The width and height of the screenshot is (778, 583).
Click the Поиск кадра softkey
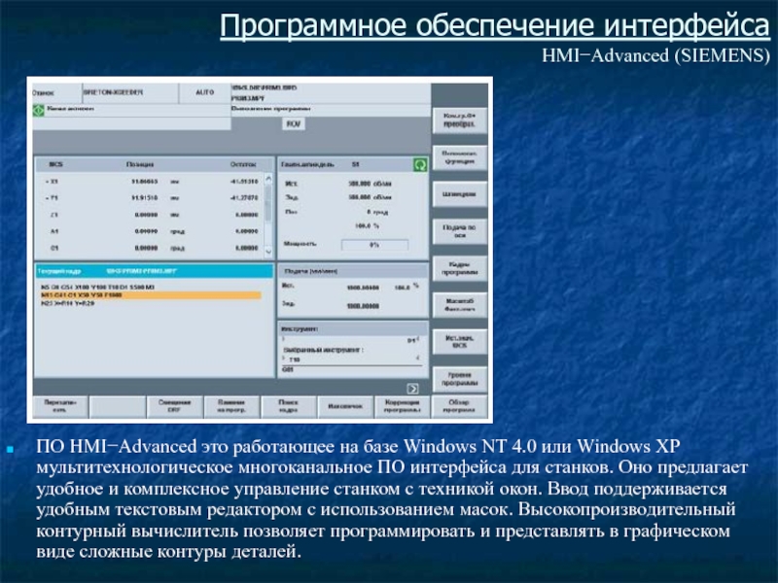(x=288, y=406)
